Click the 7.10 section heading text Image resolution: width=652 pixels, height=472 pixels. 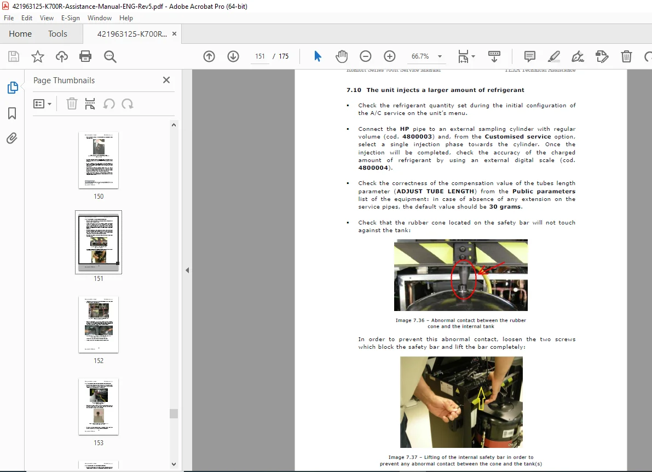tap(435, 90)
